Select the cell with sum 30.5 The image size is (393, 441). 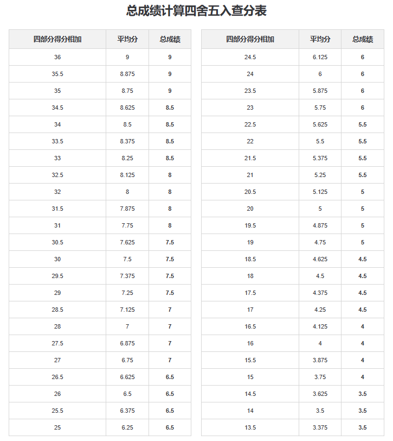click(x=57, y=242)
